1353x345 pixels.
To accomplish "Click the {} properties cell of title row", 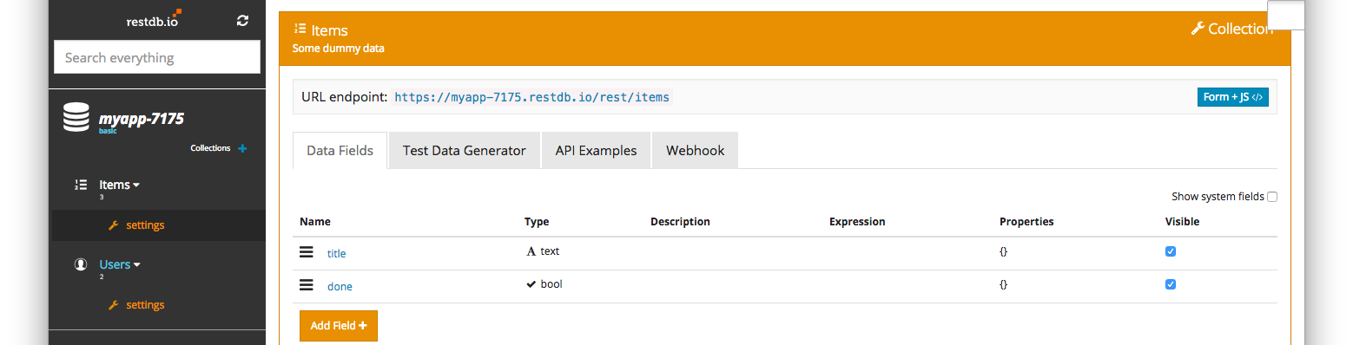I will point(1003,252).
